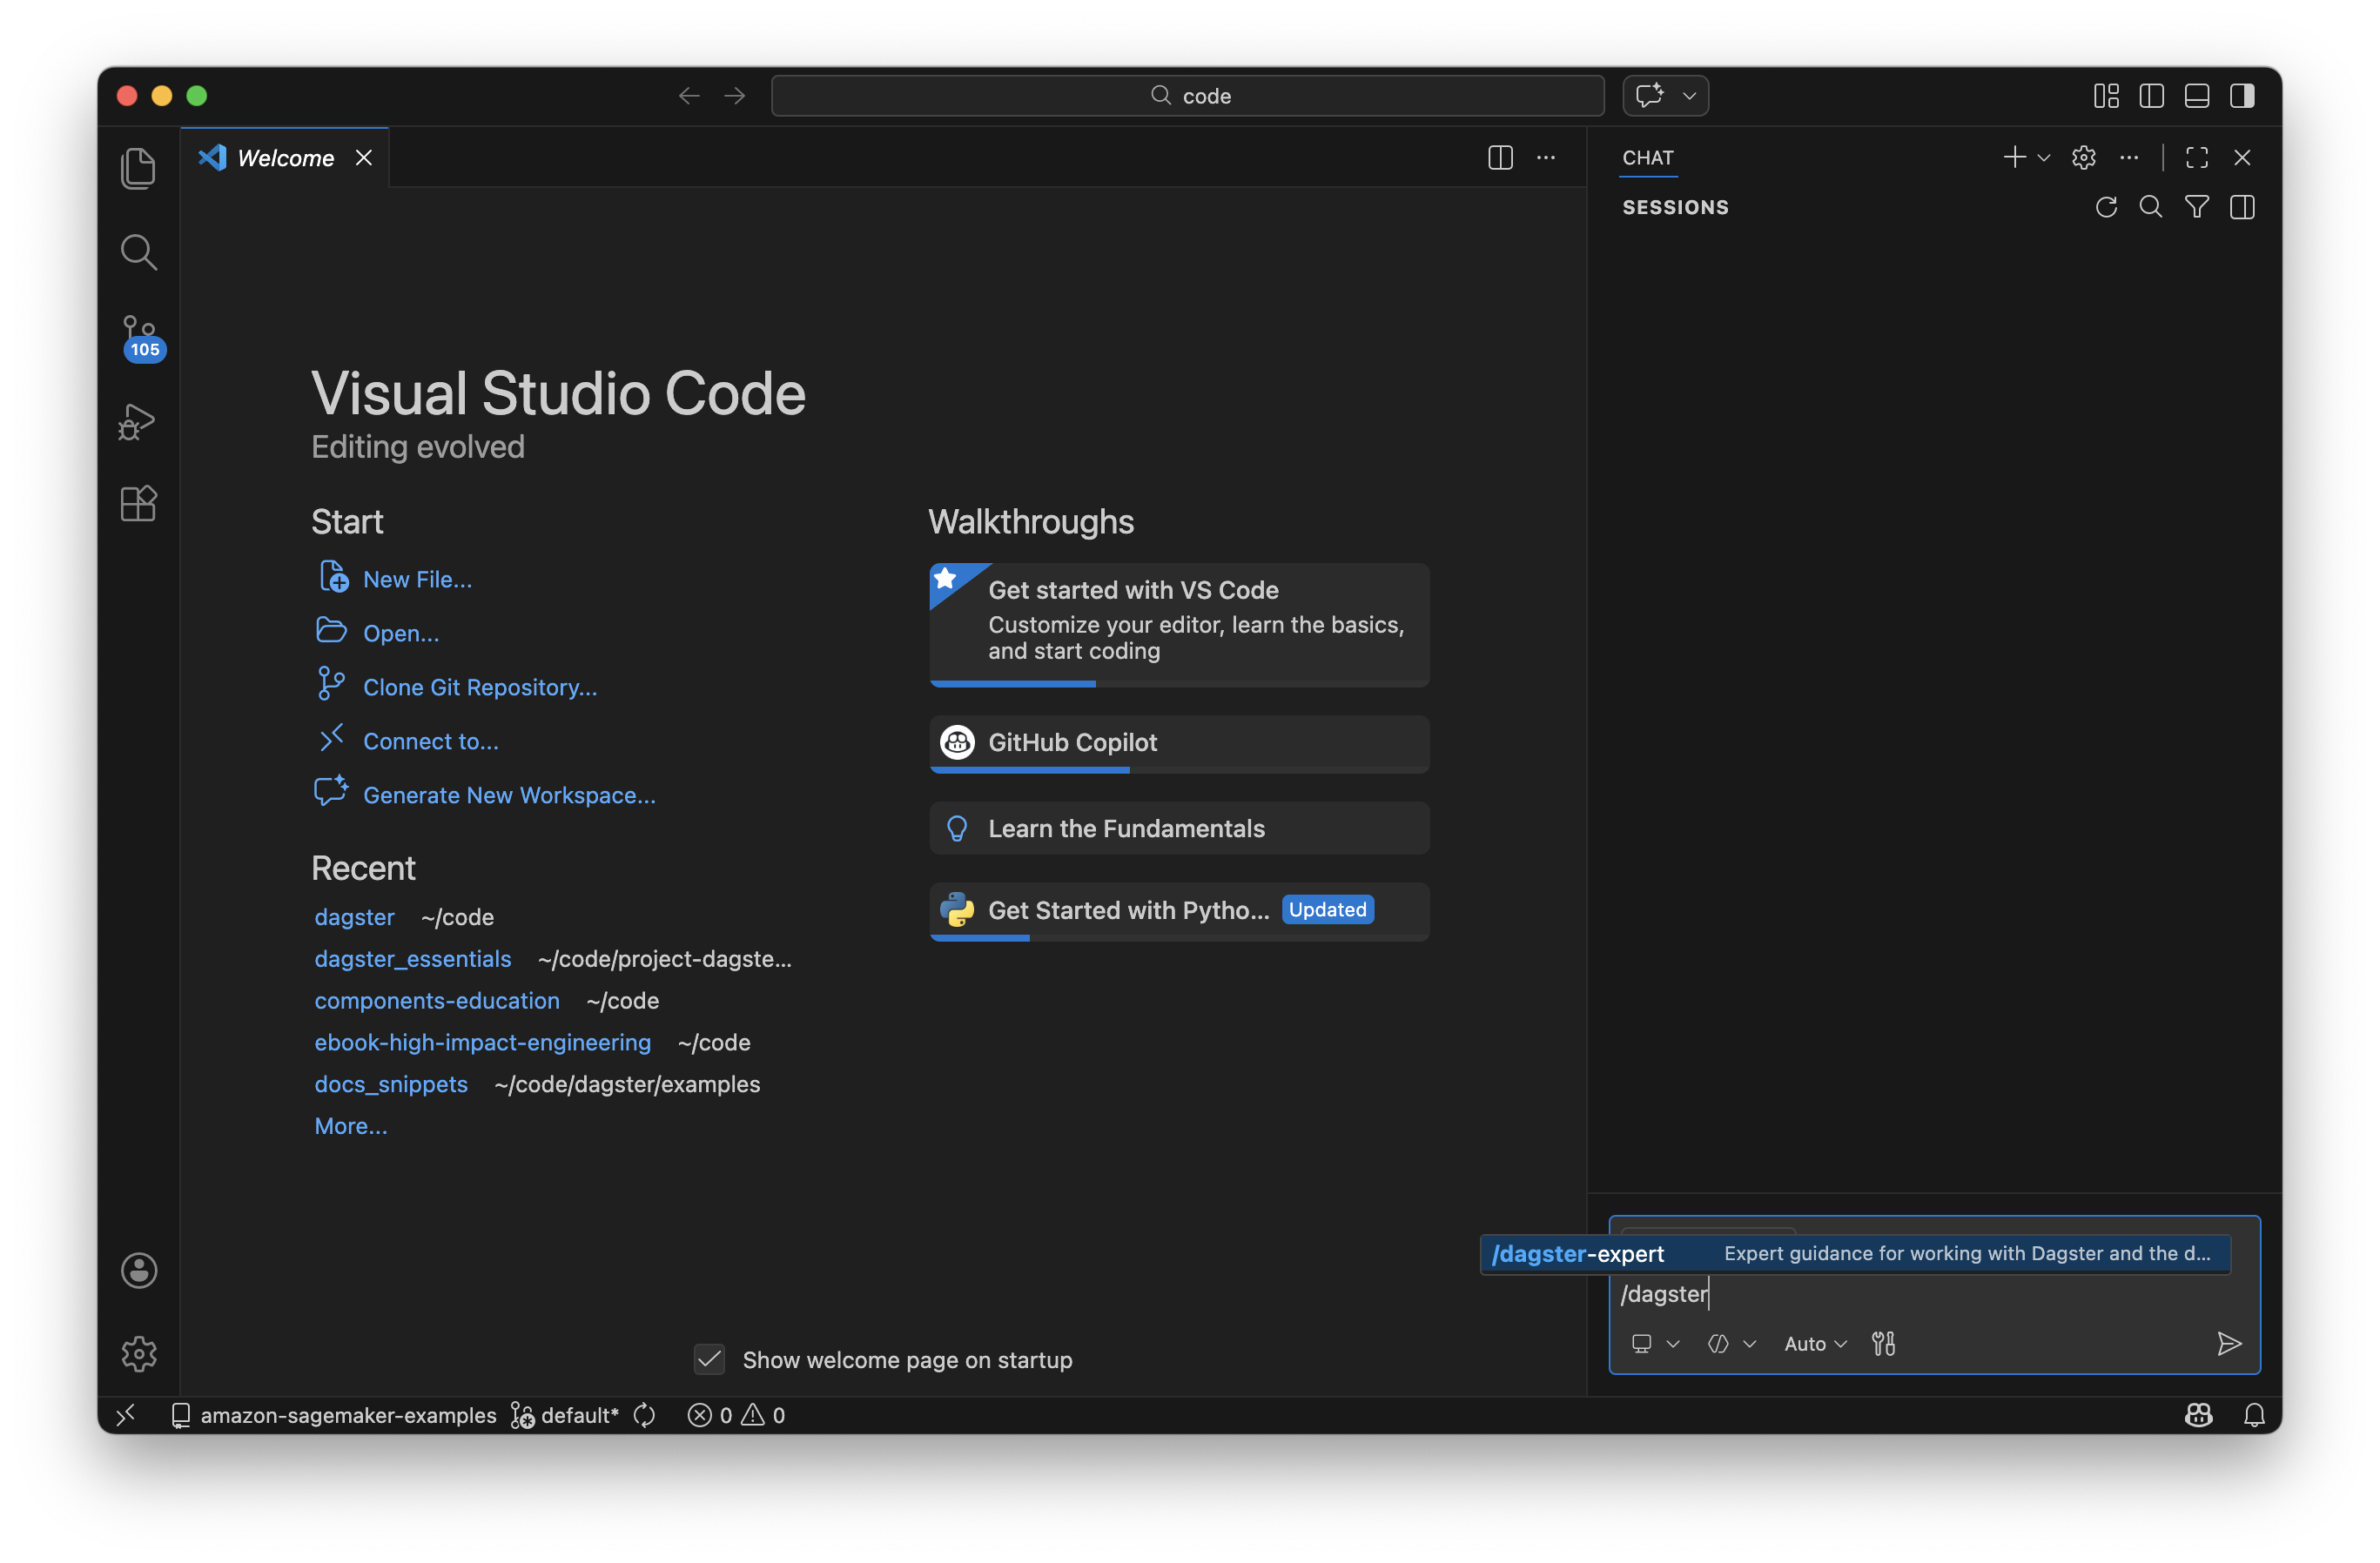Open the dagster_essentials recent project
2380x1563 pixels.
(412, 958)
